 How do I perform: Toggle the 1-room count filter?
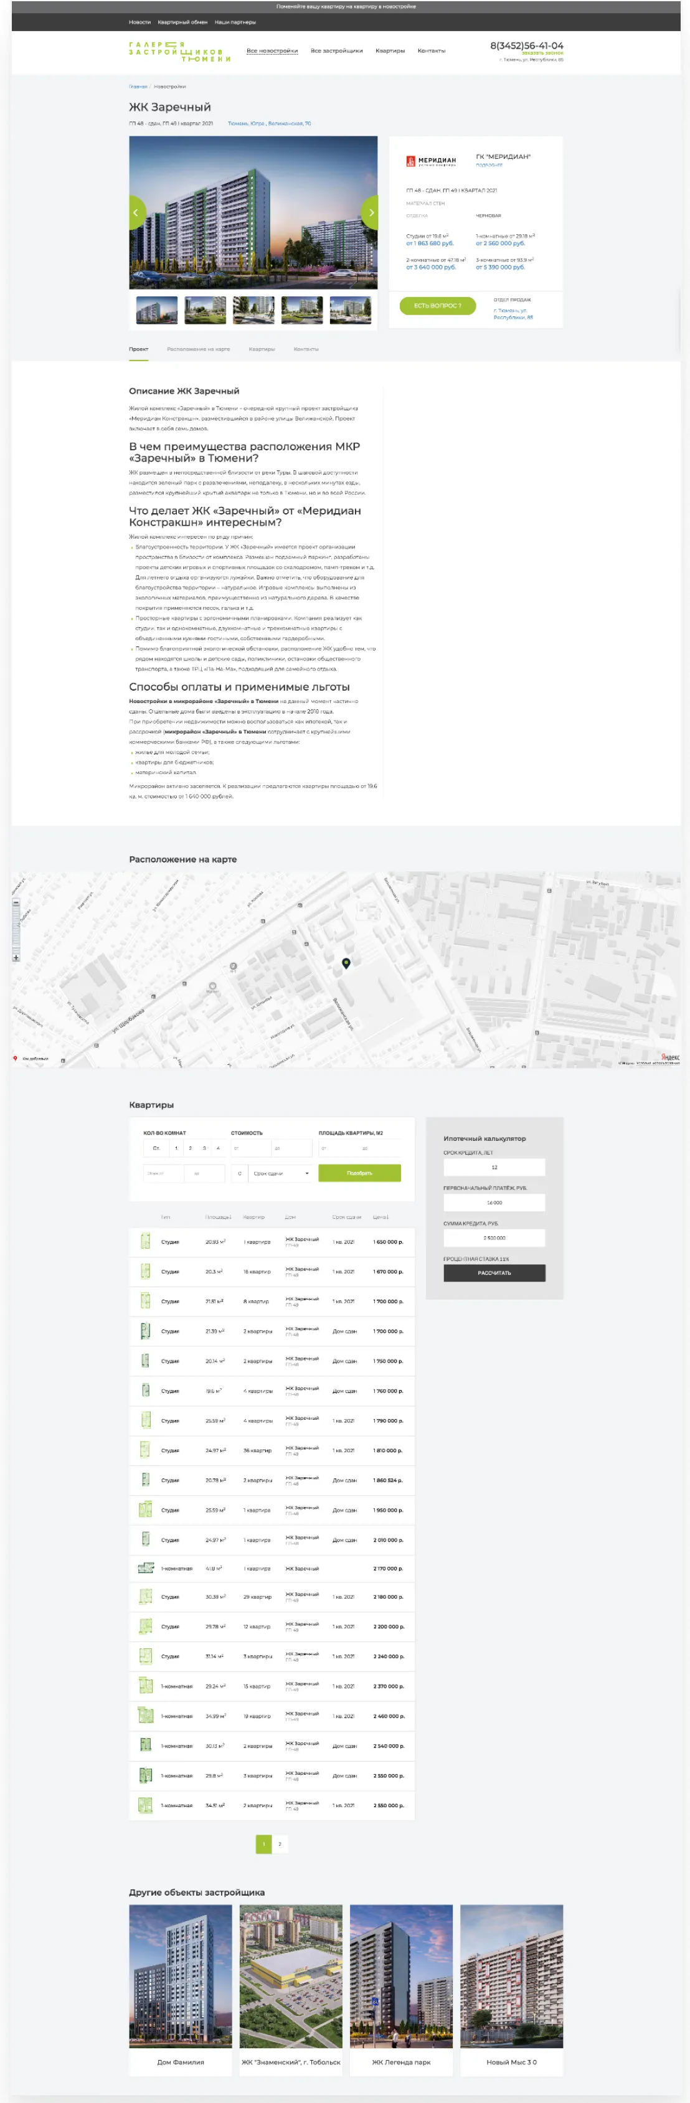point(176,1148)
